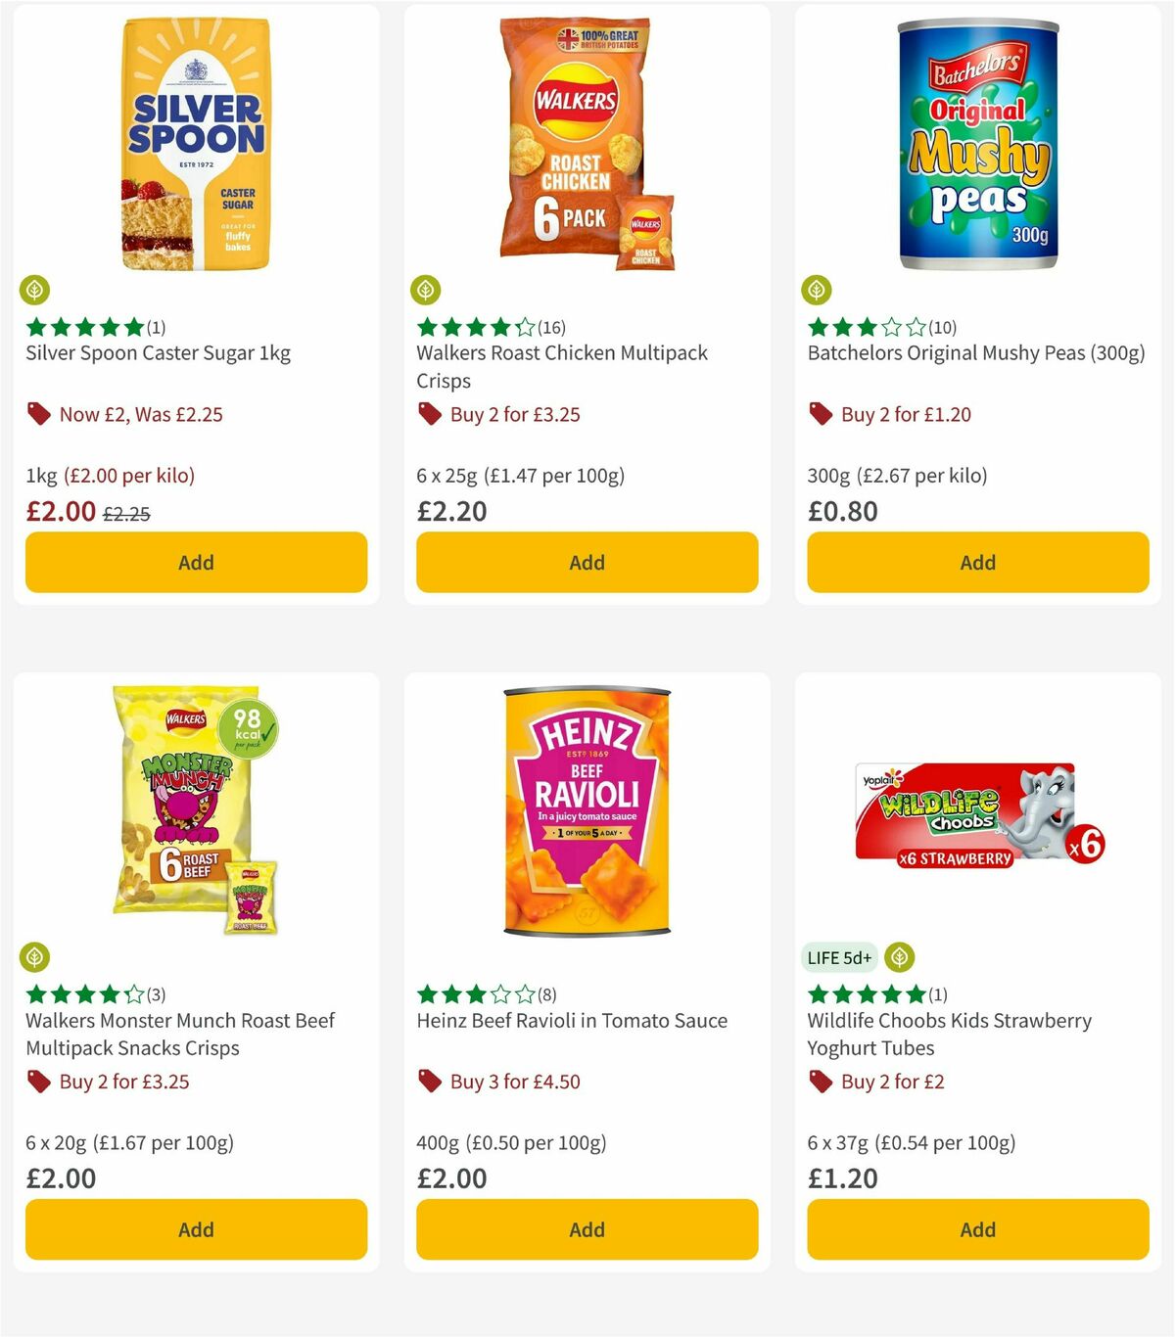Open the Walkers Roast Chicken Multipack Crisps product page
Image resolution: width=1175 pixels, height=1337 pixels.
click(x=561, y=367)
